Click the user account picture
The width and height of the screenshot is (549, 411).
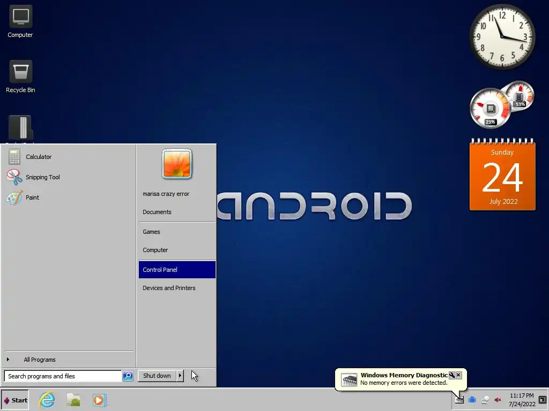[177, 164]
